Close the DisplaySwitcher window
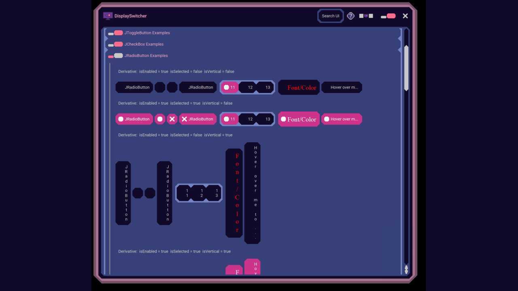 pos(405,16)
